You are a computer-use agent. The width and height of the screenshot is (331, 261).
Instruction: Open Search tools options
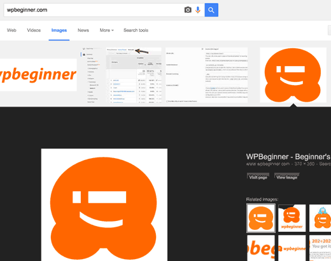pos(136,30)
